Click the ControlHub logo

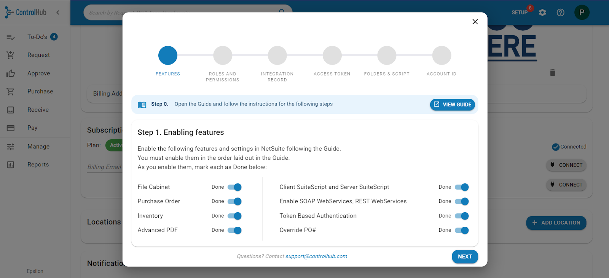(26, 13)
